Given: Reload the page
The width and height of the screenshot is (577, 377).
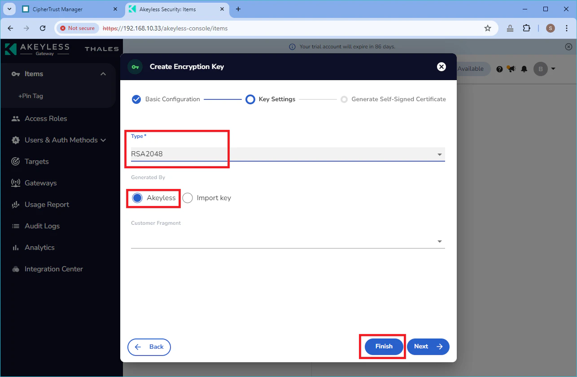Looking at the screenshot, I should coord(43,28).
